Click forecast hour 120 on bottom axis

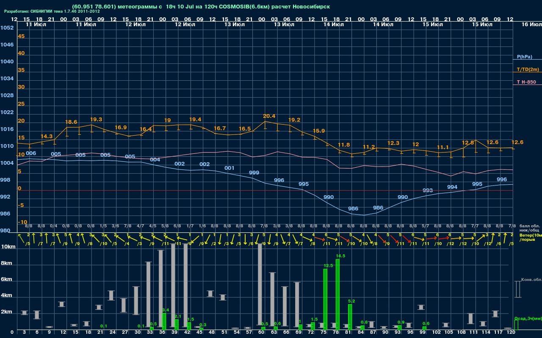511,332
